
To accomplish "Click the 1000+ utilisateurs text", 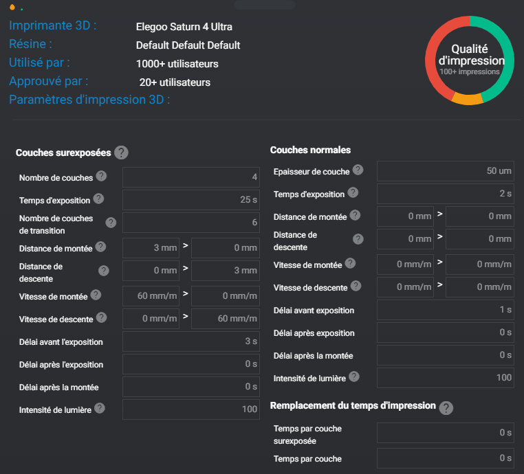I will click(177, 64).
